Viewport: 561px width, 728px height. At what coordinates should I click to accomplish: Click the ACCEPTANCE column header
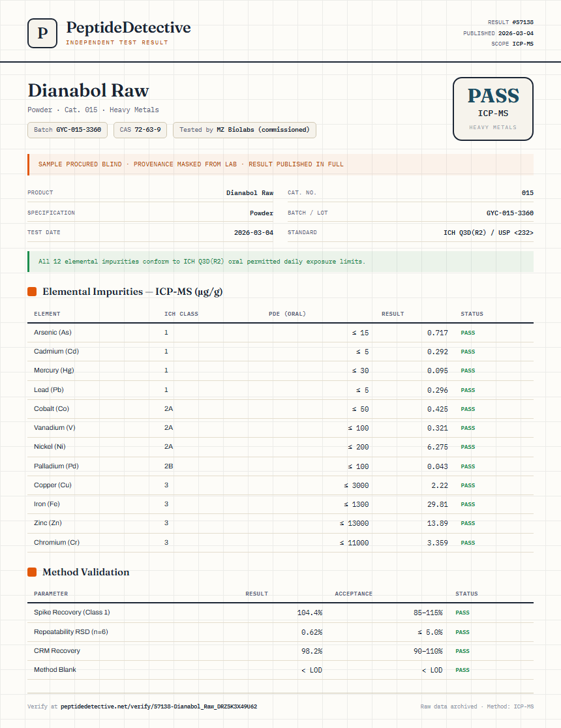pos(354,594)
